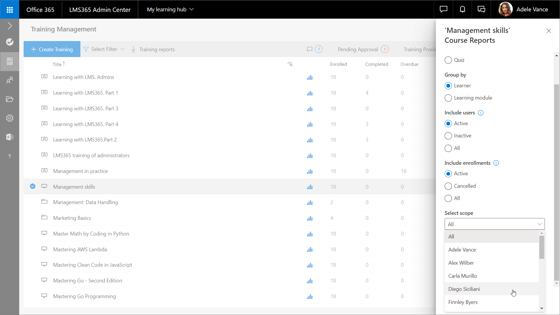Open the Office 365 app launcher grid

pos(10,10)
